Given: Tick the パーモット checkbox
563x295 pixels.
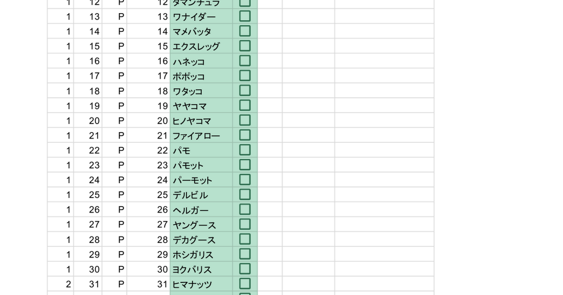Looking at the screenshot, I should [x=245, y=180].
